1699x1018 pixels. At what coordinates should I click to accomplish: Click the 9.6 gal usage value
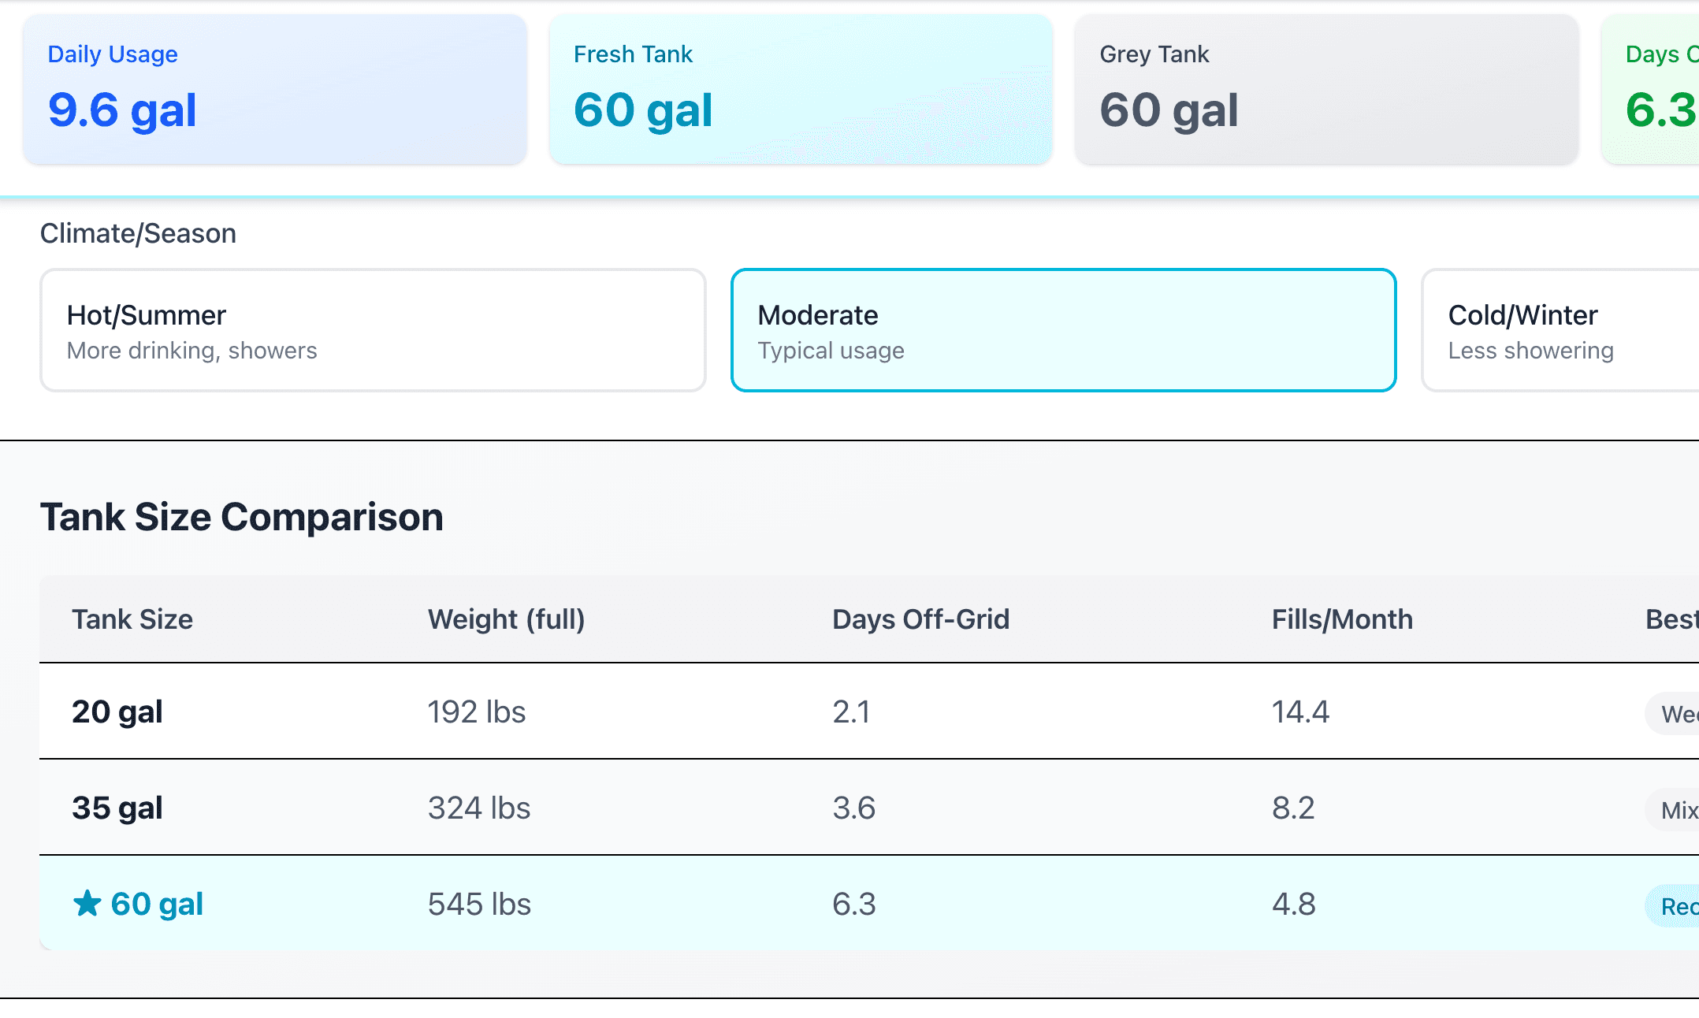pos(122,110)
